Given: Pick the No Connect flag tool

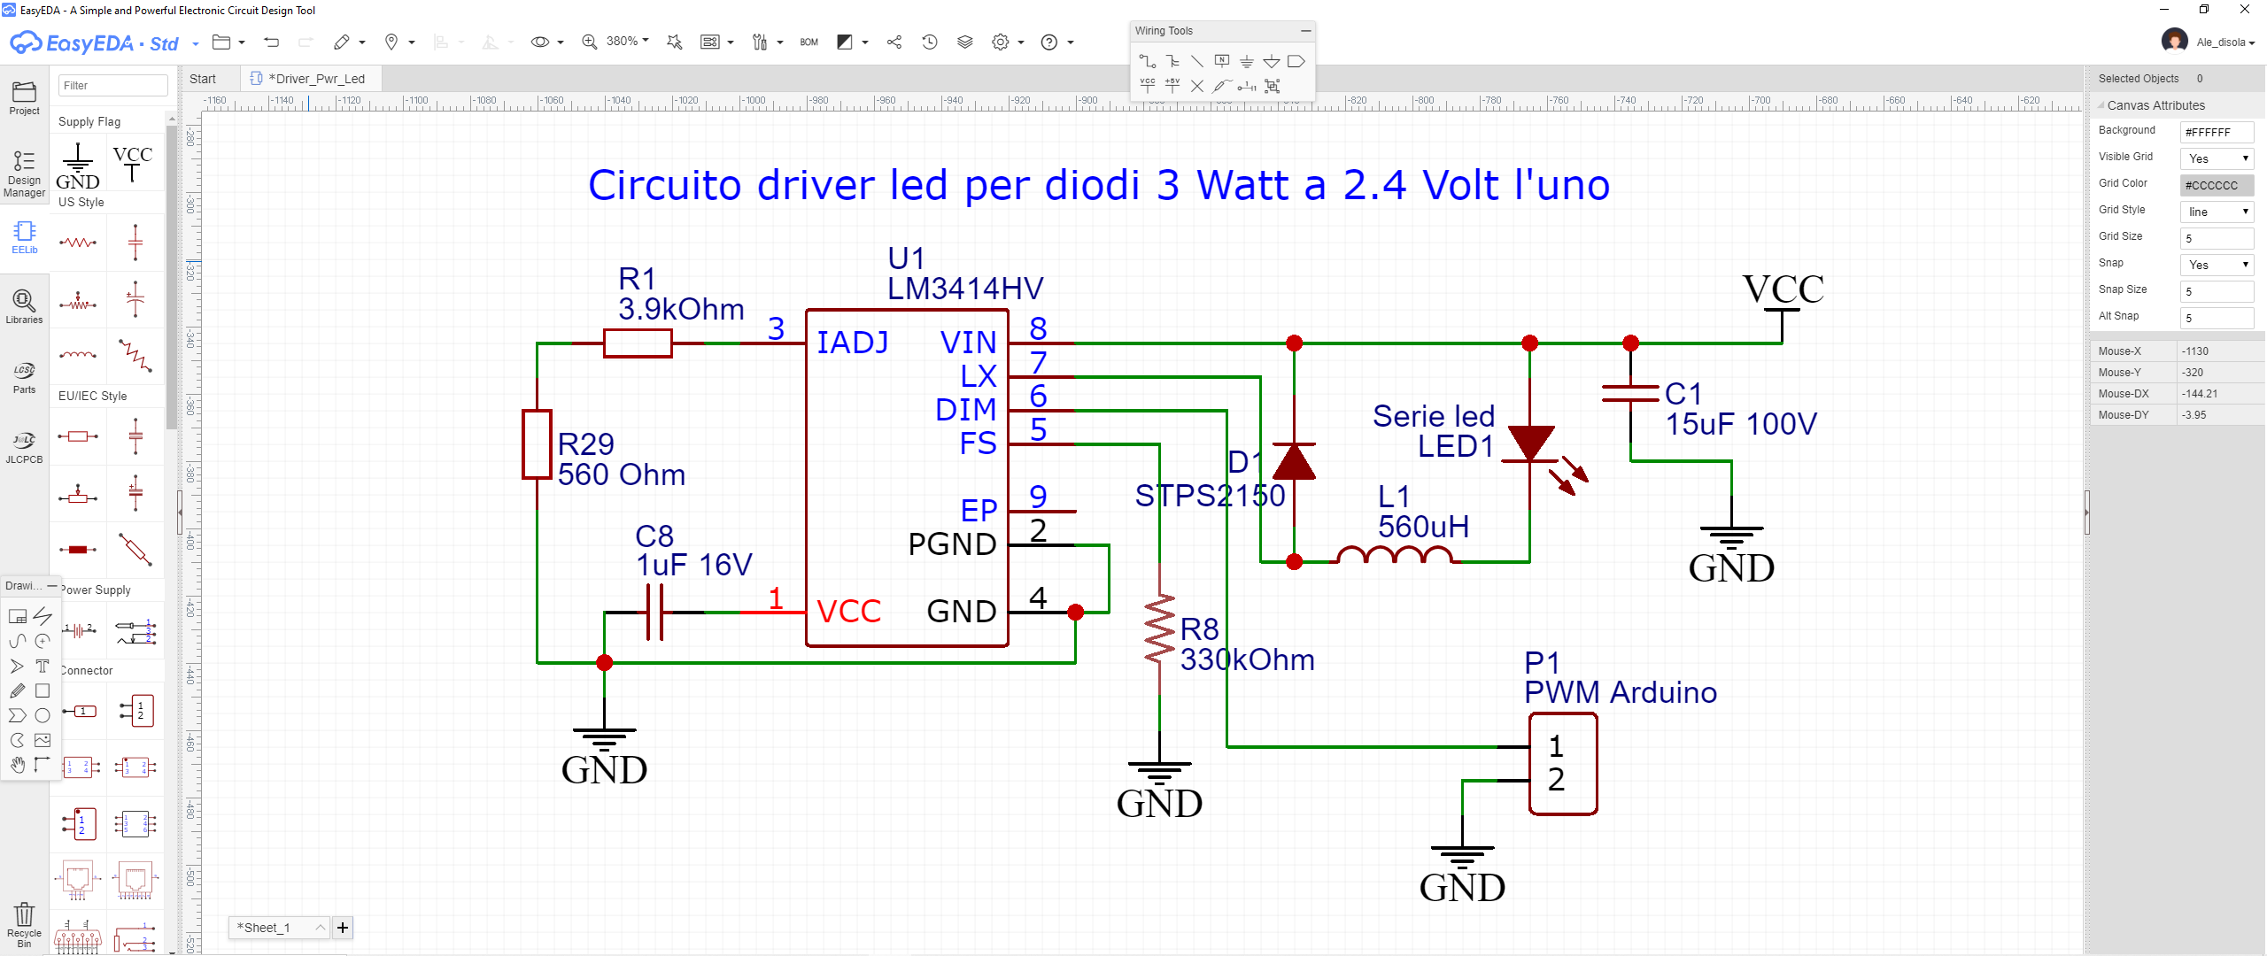Looking at the screenshot, I should [1196, 86].
